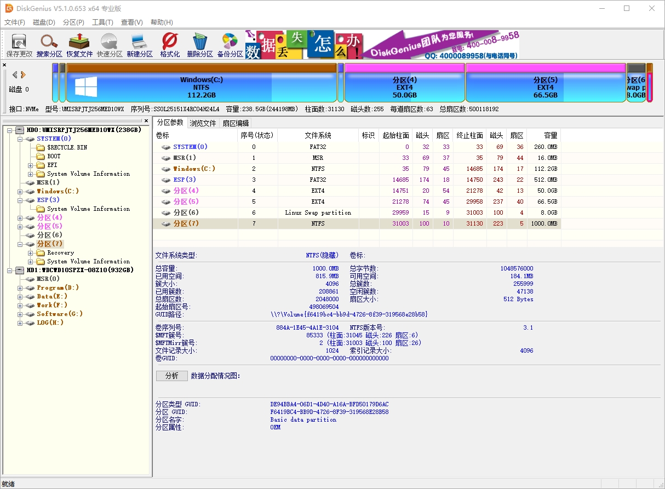Select 分区(4) EXT4 block in disk map
Image resolution: width=665 pixels, height=489 pixels.
(x=405, y=83)
